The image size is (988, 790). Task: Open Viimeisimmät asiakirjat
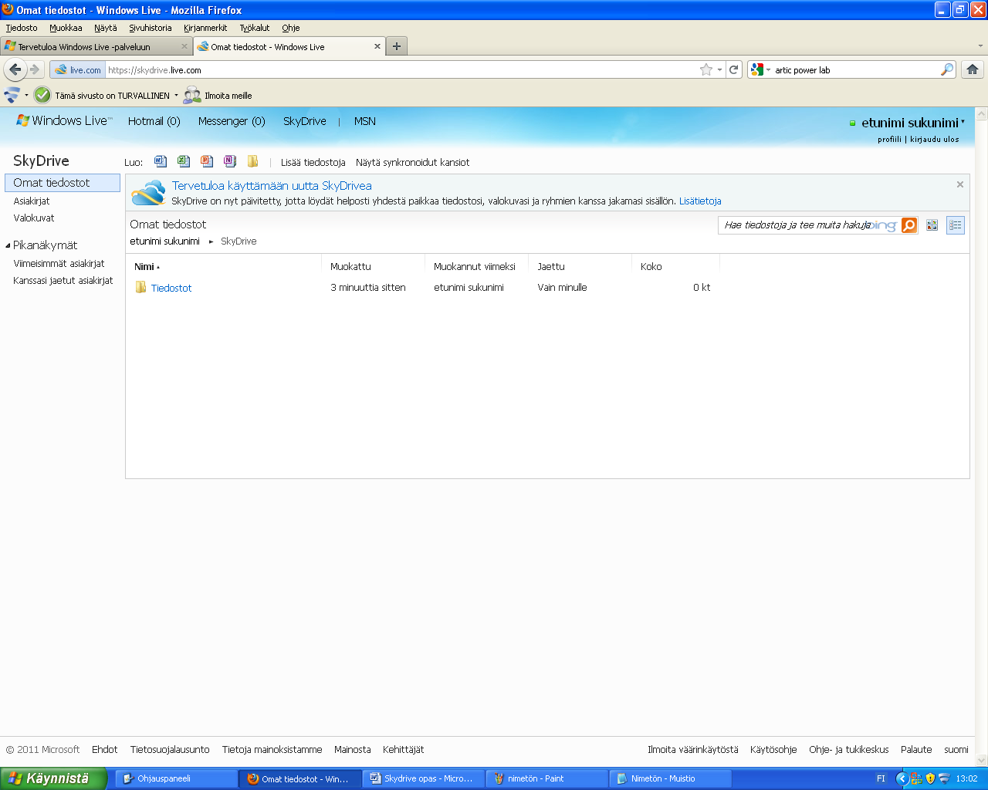tap(59, 264)
